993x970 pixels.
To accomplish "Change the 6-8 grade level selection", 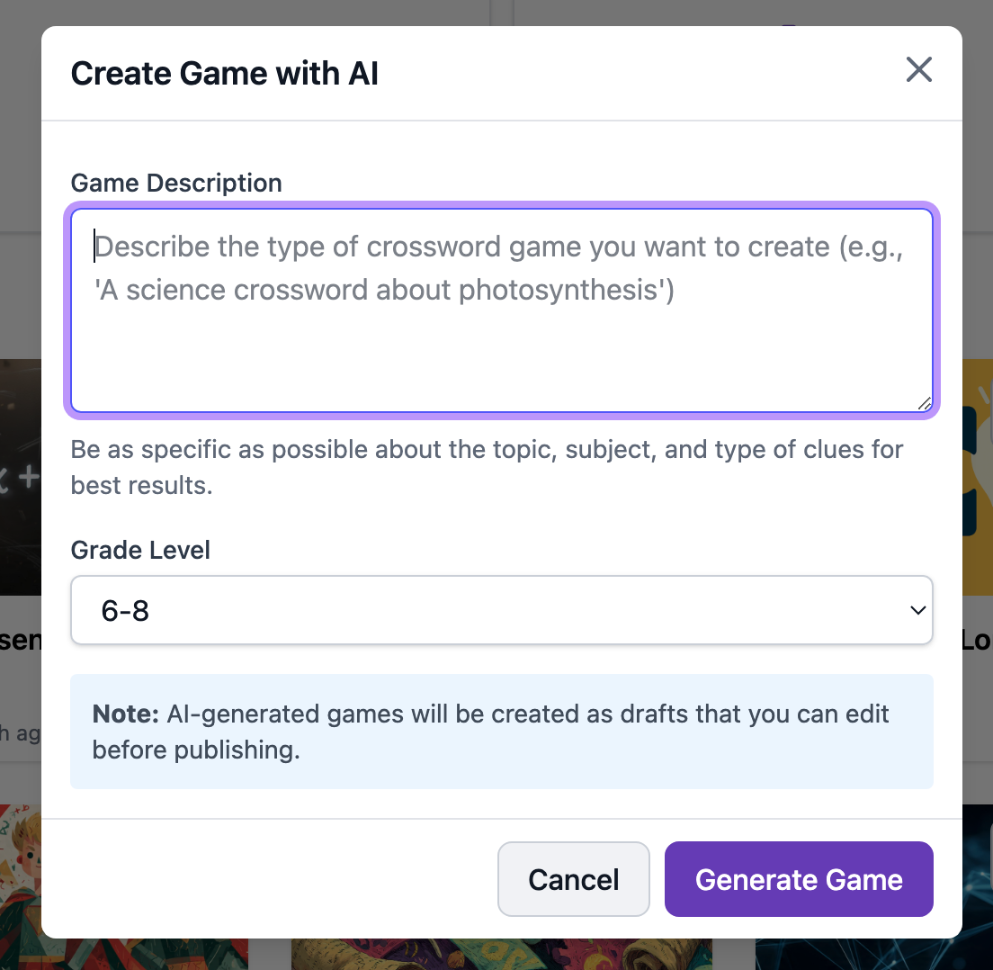I will [502, 610].
